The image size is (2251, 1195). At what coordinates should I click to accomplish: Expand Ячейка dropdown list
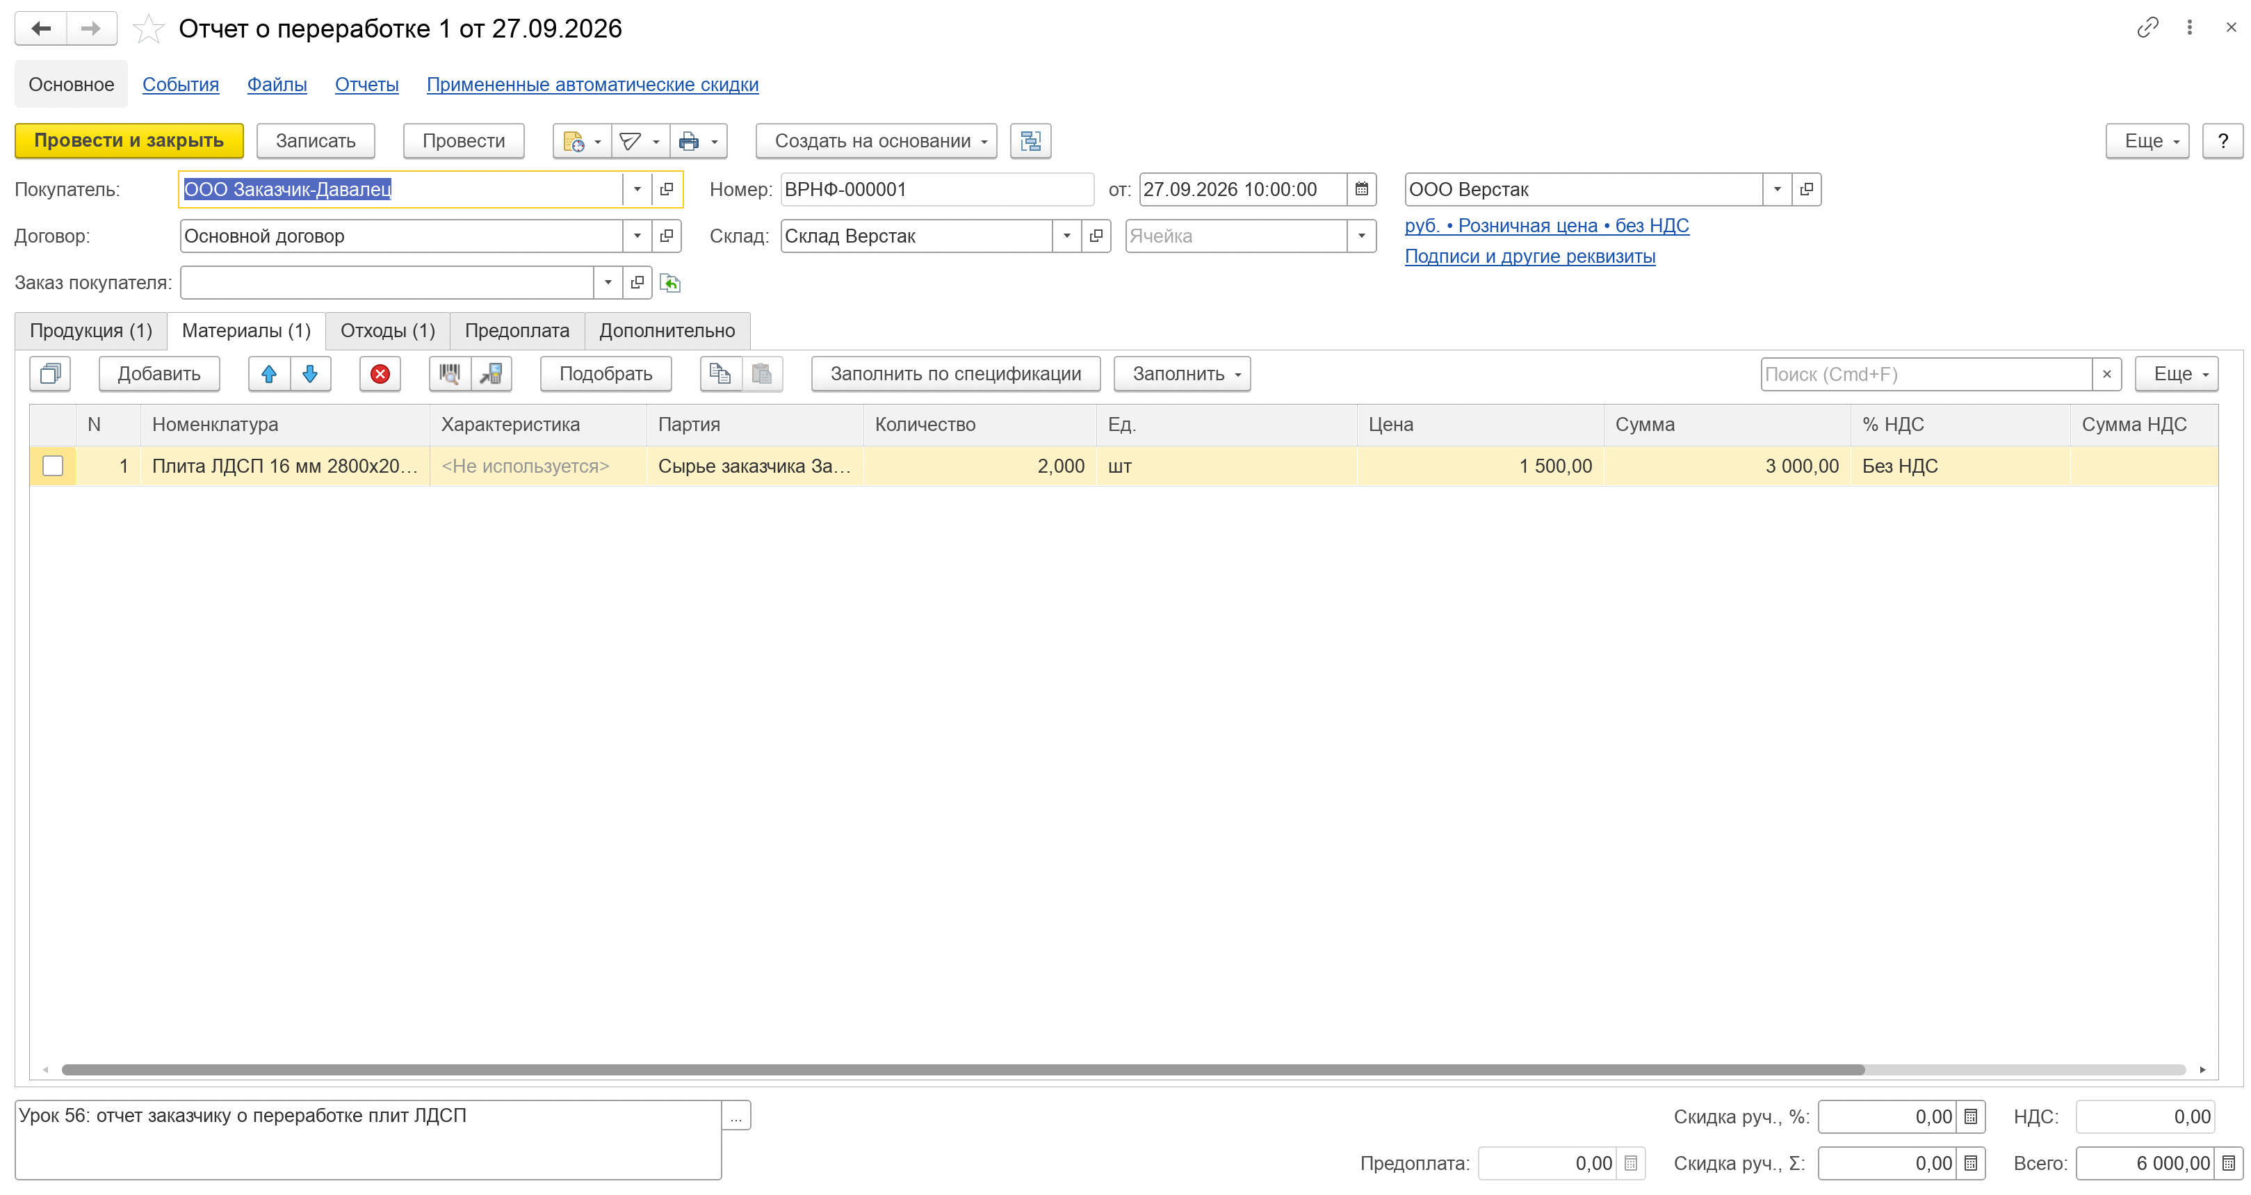click(x=1361, y=236)
